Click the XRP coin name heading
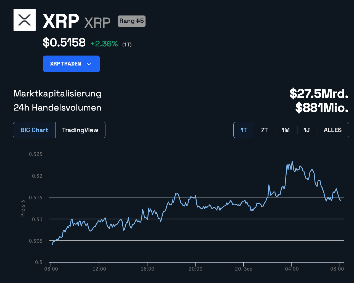Viewport: 354px width, 283px height. point(61,21)
